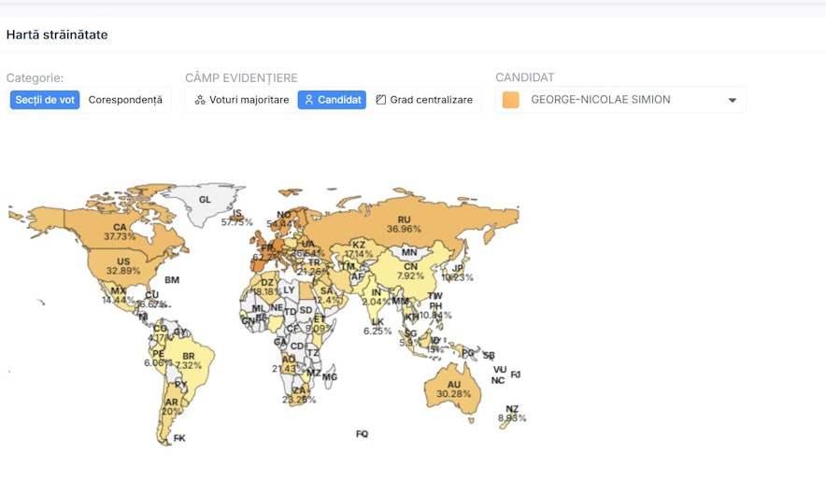Select Kazakhstan showing 17.14%
Viewport: 826px width, 495px height.
click(x=358, y=249)
